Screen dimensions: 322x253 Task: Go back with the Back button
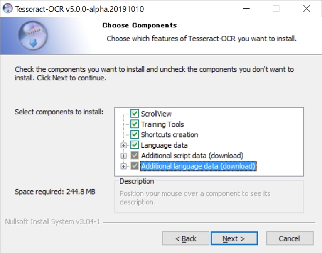(x=186, y=238)
